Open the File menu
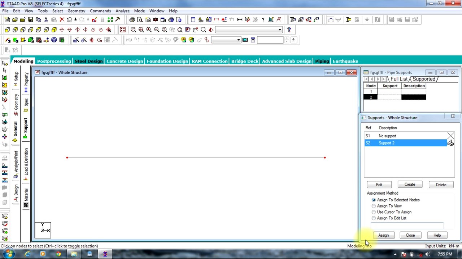The image size is (462, 259). tap(5, 11)
